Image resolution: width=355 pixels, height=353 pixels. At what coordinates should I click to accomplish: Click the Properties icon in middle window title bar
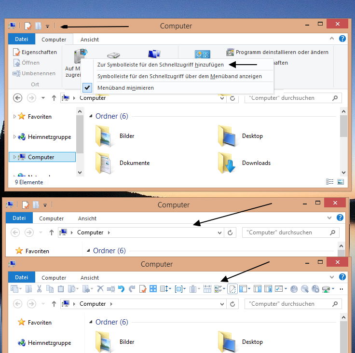click(x=26, y=205)
